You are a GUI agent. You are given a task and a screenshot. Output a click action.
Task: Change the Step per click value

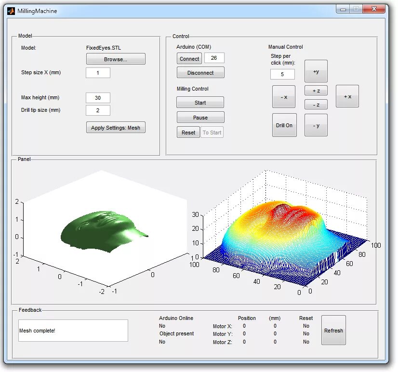[x=282, y=74]
